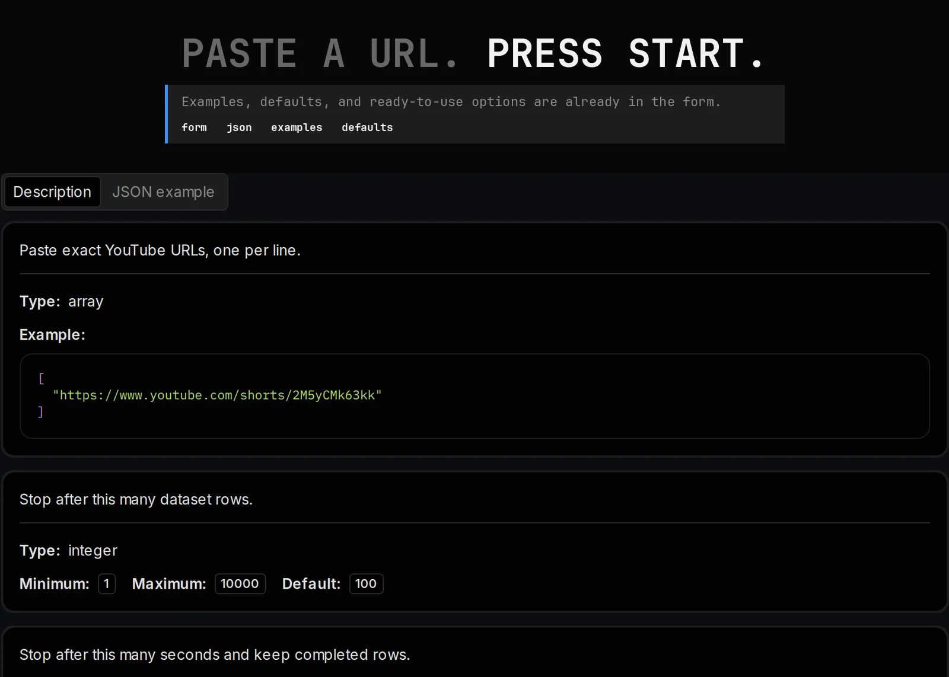Click the 'PRESS START.' heading text
The image size is (949, 677).
point(626,53)
